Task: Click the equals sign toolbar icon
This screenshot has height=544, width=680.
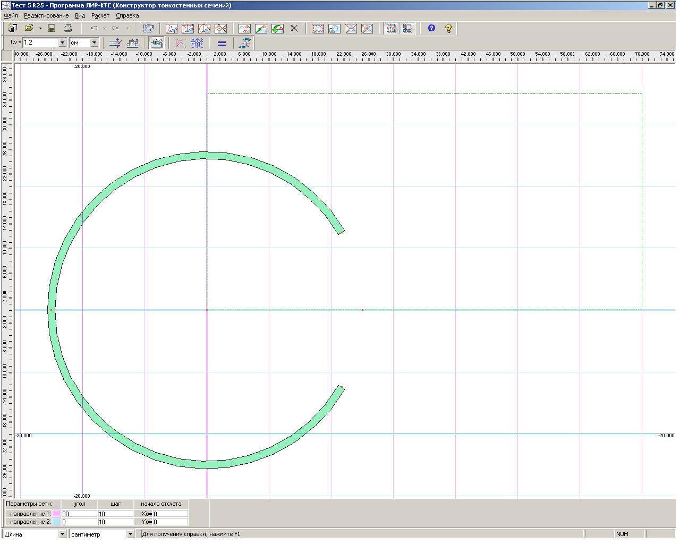Action: [222, 43]
